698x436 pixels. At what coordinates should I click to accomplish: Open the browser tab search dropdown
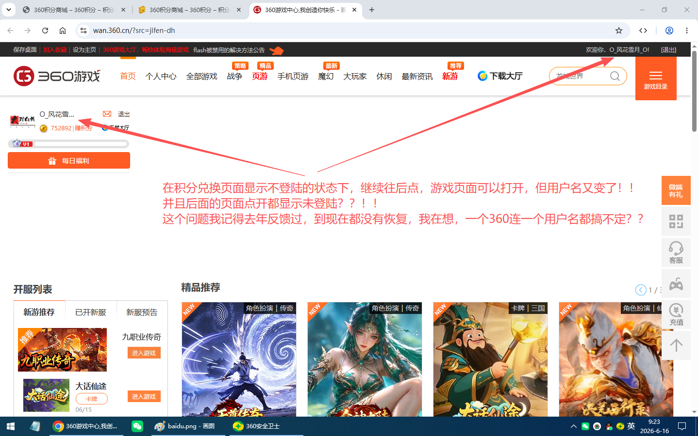[9, 10]
